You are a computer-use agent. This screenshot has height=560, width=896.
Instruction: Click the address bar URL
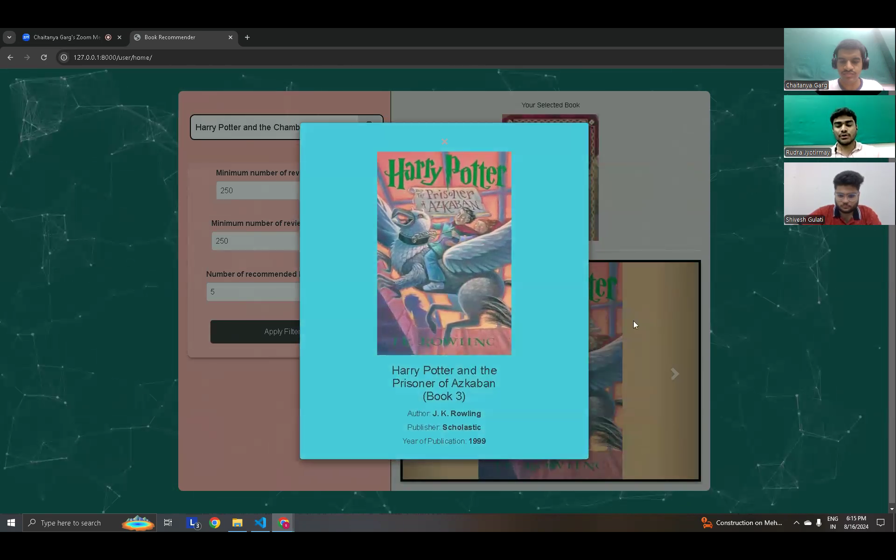point(112,57)
